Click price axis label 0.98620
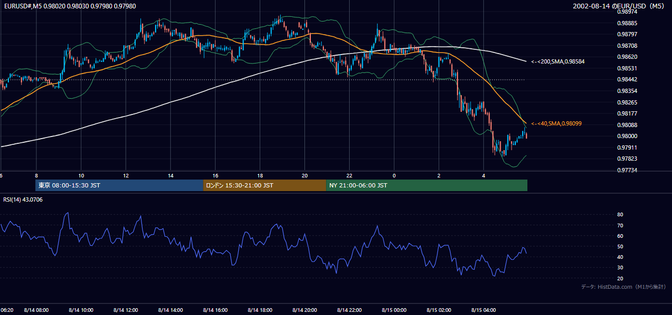 click(627, 57)
